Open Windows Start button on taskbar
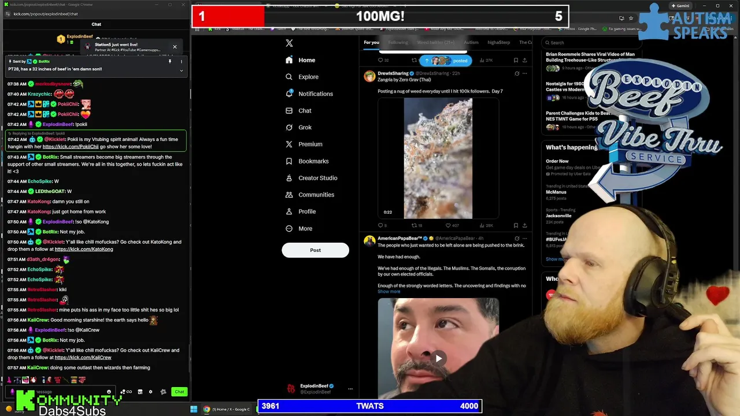 click(194, 410)
